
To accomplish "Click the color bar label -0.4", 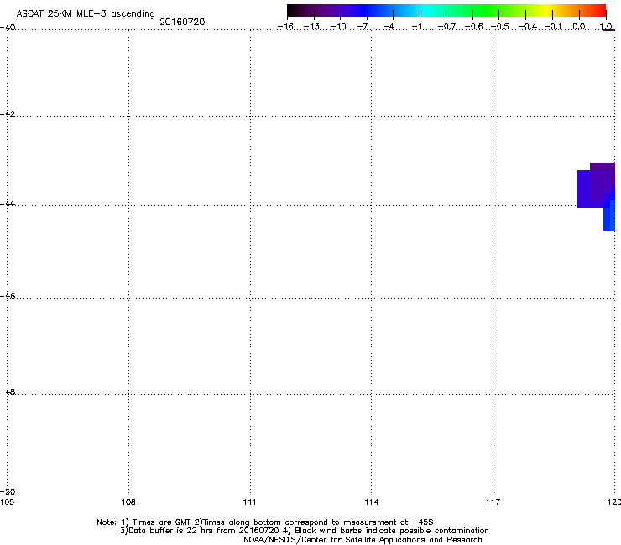I will (x=528, y=27).
